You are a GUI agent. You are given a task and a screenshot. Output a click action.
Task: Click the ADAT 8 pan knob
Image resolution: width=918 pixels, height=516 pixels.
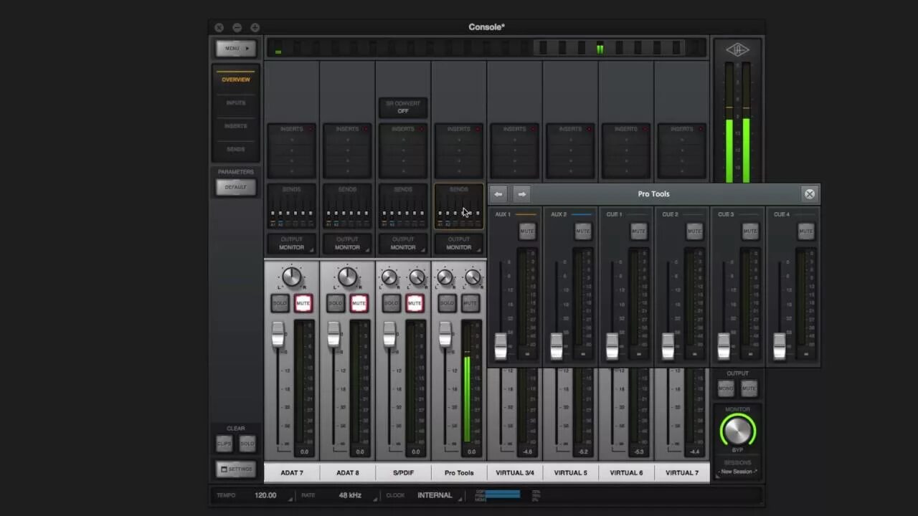pos(348,277)
